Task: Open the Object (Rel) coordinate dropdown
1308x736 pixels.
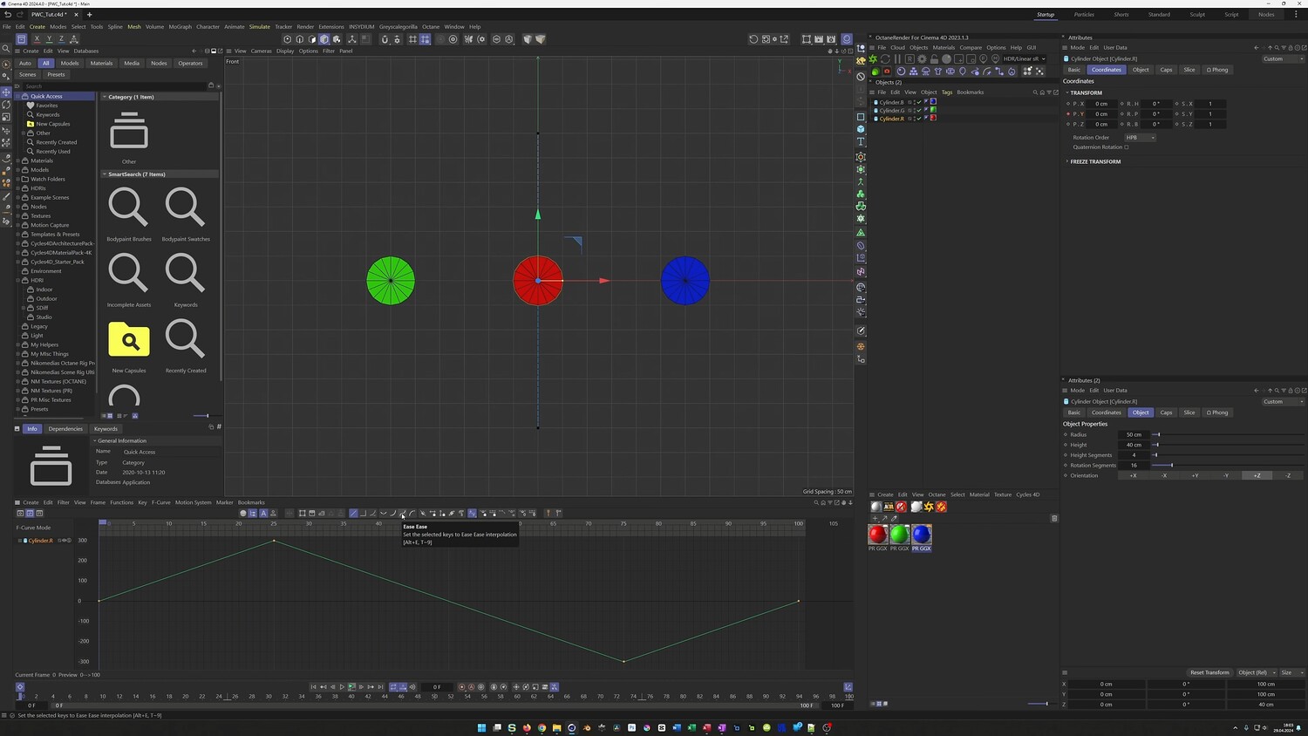Action: click(1256, 672)
